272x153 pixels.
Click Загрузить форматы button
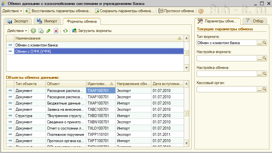click(x=92, y=31)
